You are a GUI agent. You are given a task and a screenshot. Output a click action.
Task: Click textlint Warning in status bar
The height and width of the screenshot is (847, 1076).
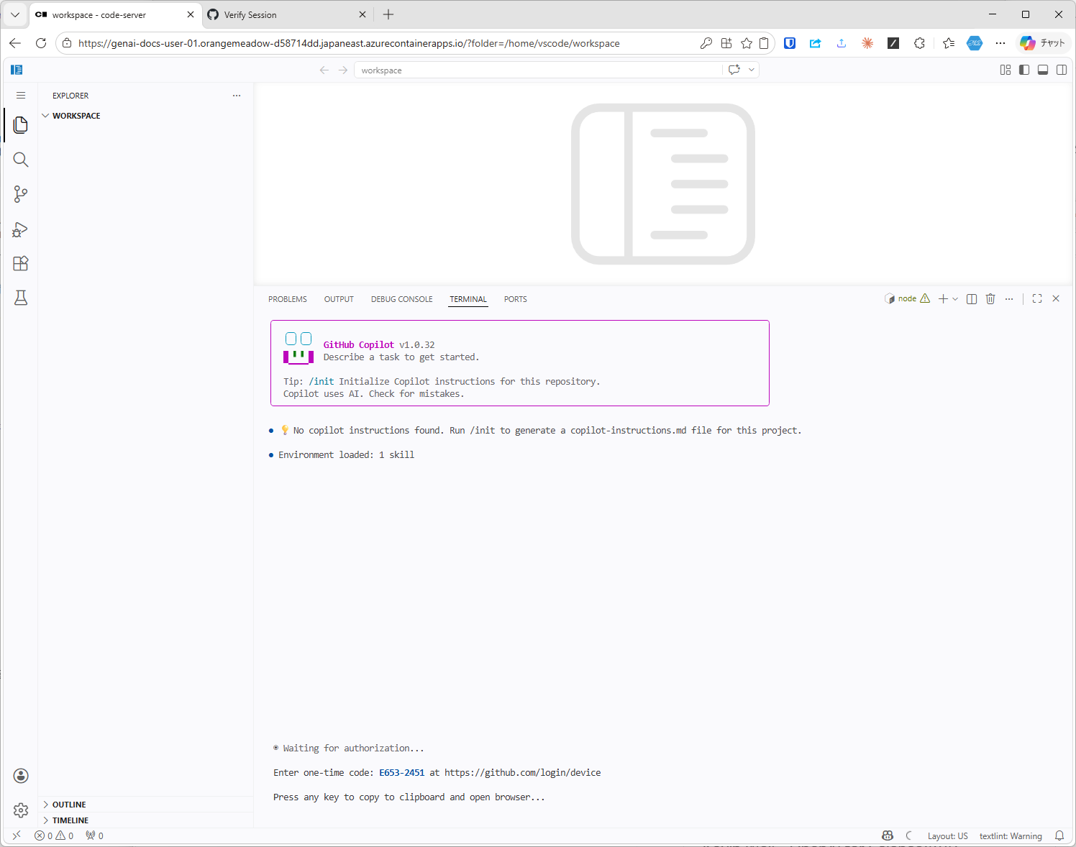click(1010, 836)
